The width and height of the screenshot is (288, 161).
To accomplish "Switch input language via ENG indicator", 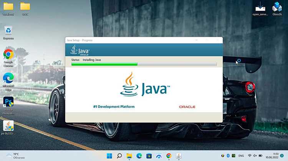I will click(x=241, y=156).
